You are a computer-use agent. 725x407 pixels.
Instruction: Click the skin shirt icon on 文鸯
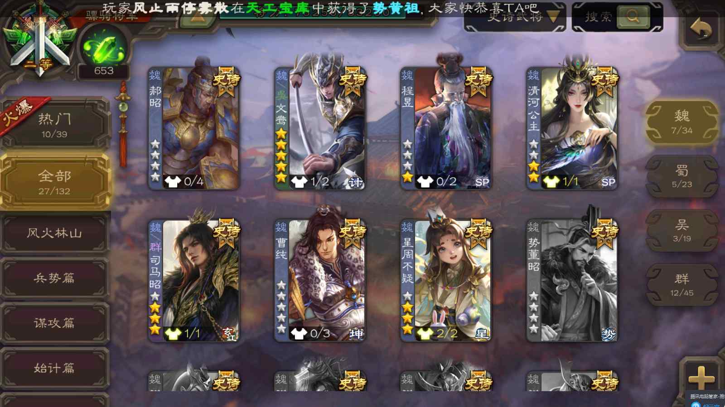click(299, 182)
